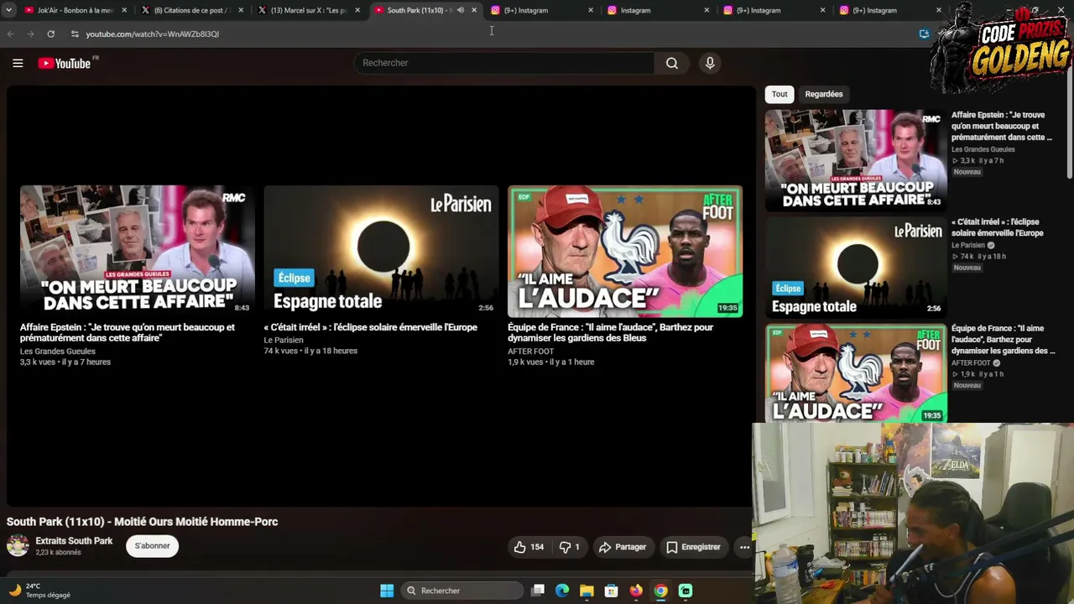This screenshot has height=604, width=1074.
Task: Open end-screen title Équipe de France Barthez
Action: click(610, 332)
